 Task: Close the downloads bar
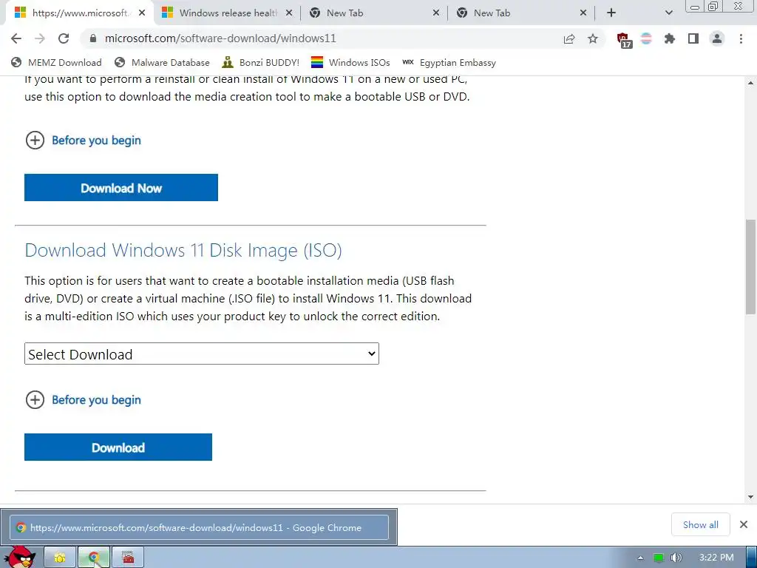click(x=744, y=524)
